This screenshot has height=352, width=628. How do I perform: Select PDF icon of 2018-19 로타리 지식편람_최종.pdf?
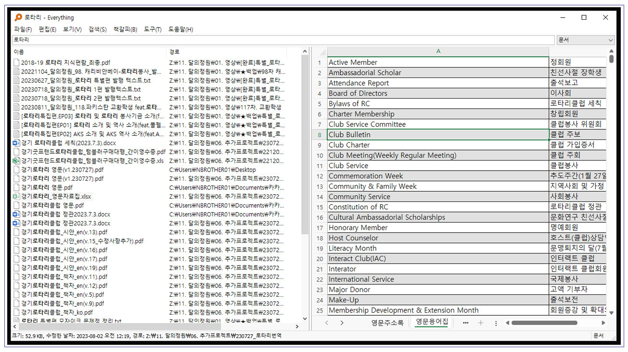(16, 63)
